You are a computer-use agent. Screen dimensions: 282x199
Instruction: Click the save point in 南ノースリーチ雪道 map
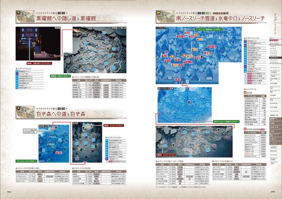tap(189, 102)
